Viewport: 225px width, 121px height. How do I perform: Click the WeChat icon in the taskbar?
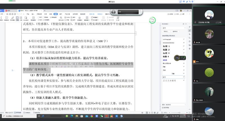[x=102, y=116]
